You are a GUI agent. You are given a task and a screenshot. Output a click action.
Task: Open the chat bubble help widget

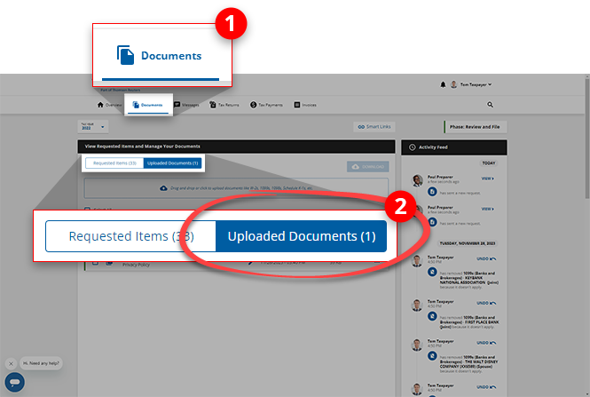click(15, 382)
